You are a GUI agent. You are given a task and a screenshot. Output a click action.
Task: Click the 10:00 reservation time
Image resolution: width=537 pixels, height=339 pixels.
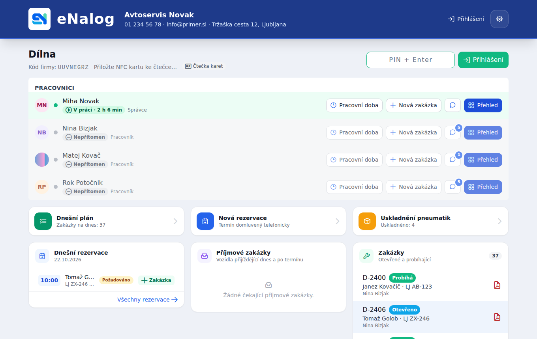coord(49,280)
